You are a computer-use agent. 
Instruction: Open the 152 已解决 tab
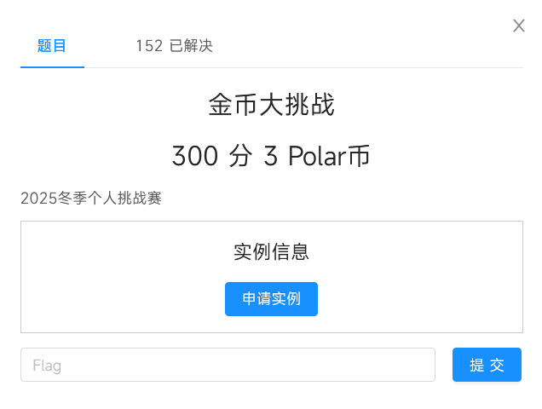[174, 46]
